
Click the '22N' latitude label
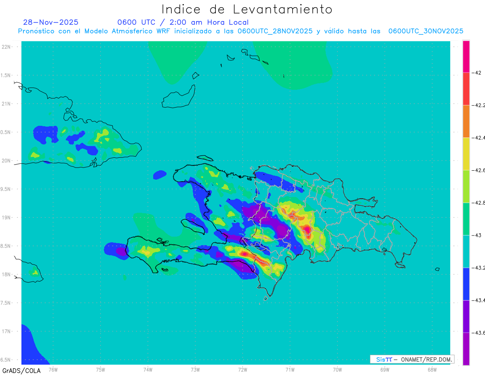coord(6,47)
